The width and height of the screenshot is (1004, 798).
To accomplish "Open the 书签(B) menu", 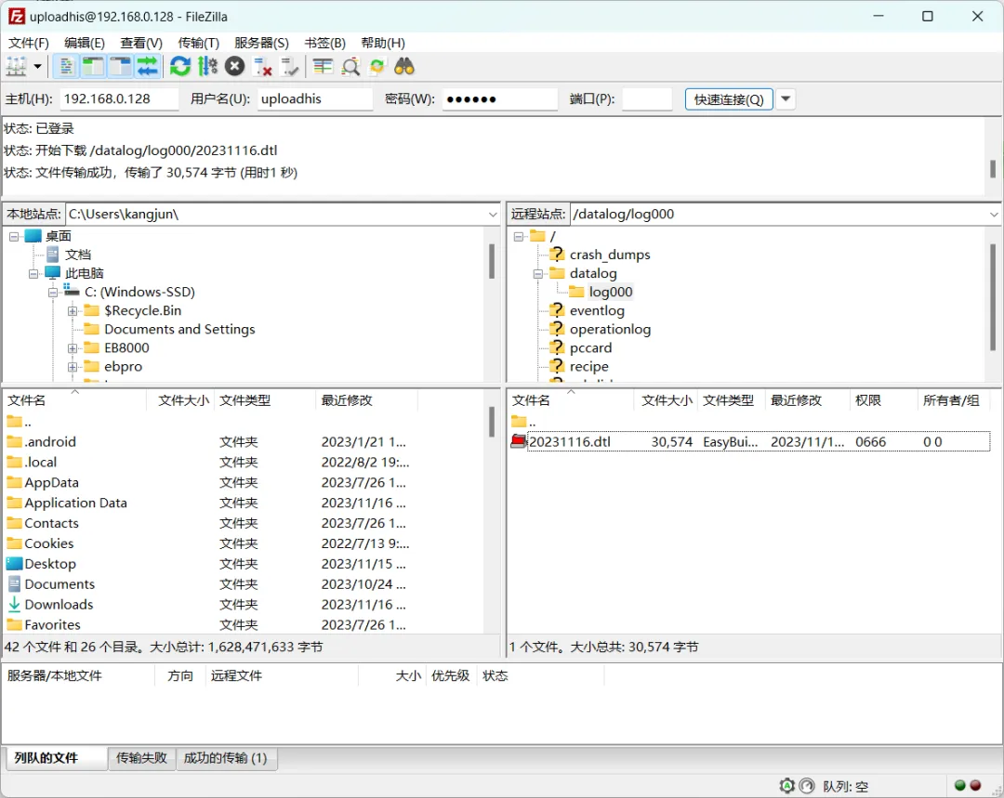I will coord(324,43).
